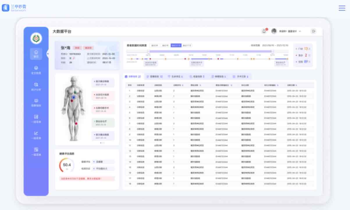
Task: Click the notification bell icon
Action: (264, 31)
